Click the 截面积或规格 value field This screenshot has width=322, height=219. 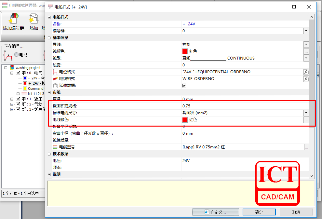point(244,106)
